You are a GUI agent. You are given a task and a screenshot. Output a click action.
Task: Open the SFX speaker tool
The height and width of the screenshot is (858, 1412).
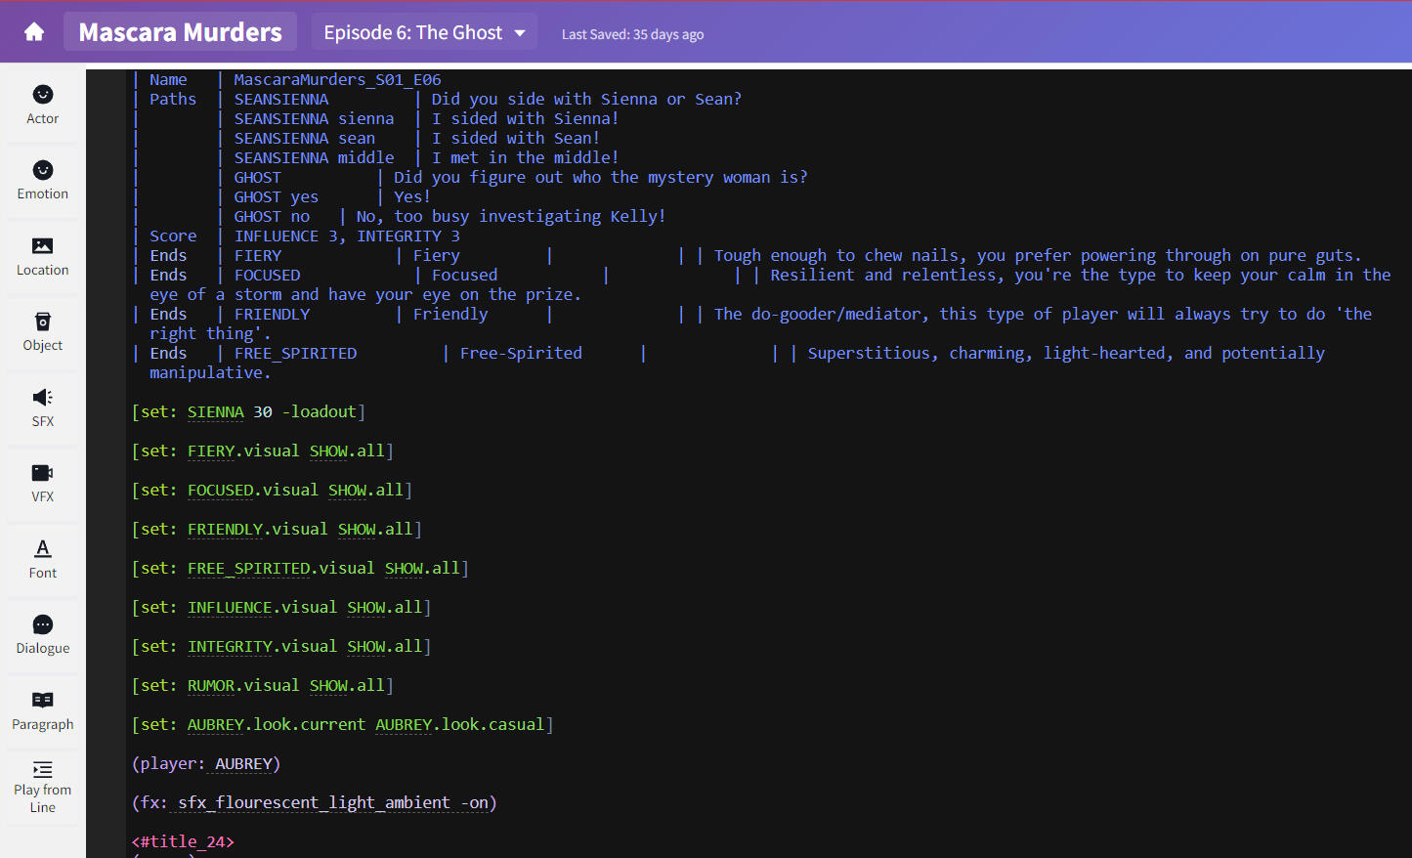pyautogui.click(x=43, y=408)
